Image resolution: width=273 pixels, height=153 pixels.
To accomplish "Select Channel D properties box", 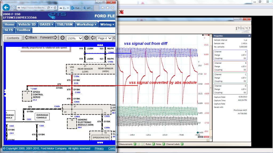I will coord(230,89).
